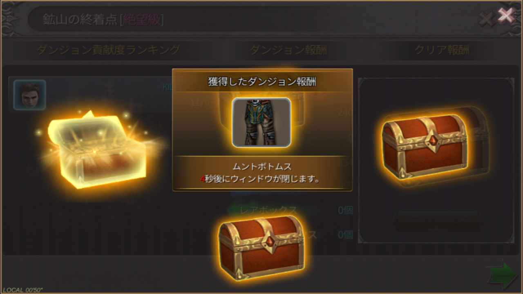
Task: Click the dimmed button under right chest
Action: coord(436,221)
